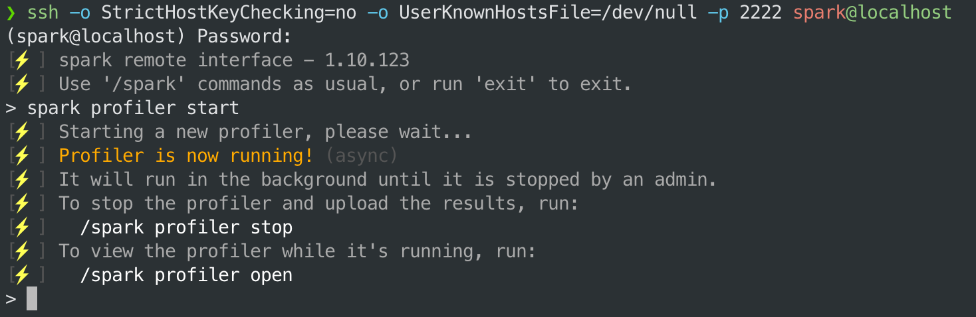Click the lightning icon beside "To stop the profiler"

(22, 204)
